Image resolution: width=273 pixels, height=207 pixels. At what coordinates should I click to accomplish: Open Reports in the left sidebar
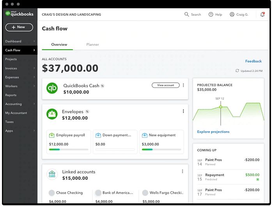tap(11, 95)
